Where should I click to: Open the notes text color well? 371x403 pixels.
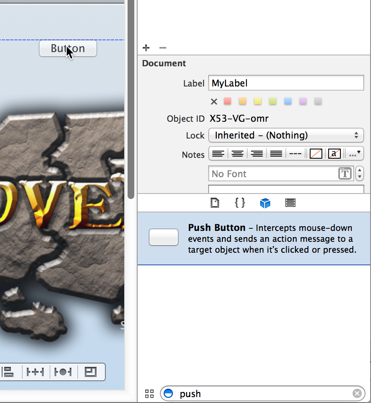[316, 154]
